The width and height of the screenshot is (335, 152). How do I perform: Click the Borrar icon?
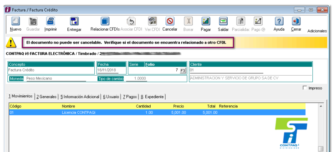click(189, 21)
